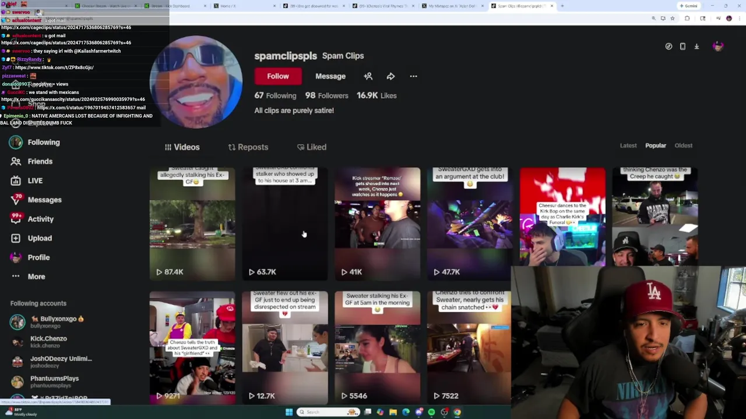Open video with 47.7K views
746x419 pixels.
click(x=470, y=224)
